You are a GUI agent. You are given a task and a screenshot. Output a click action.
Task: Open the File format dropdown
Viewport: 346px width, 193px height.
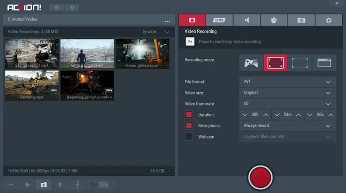pos(287,82)
